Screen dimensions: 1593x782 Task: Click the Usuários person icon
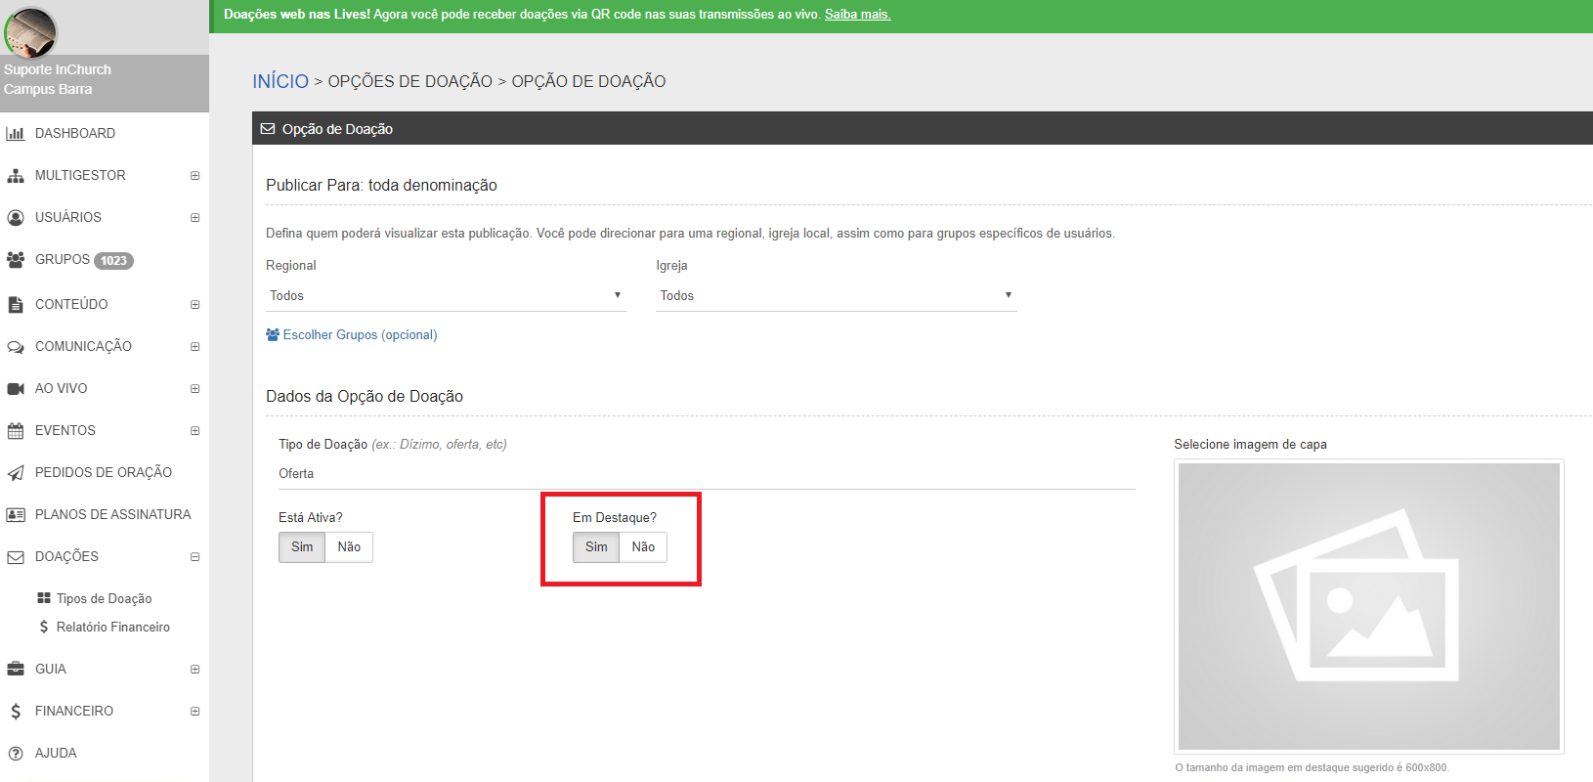(16, 218)
